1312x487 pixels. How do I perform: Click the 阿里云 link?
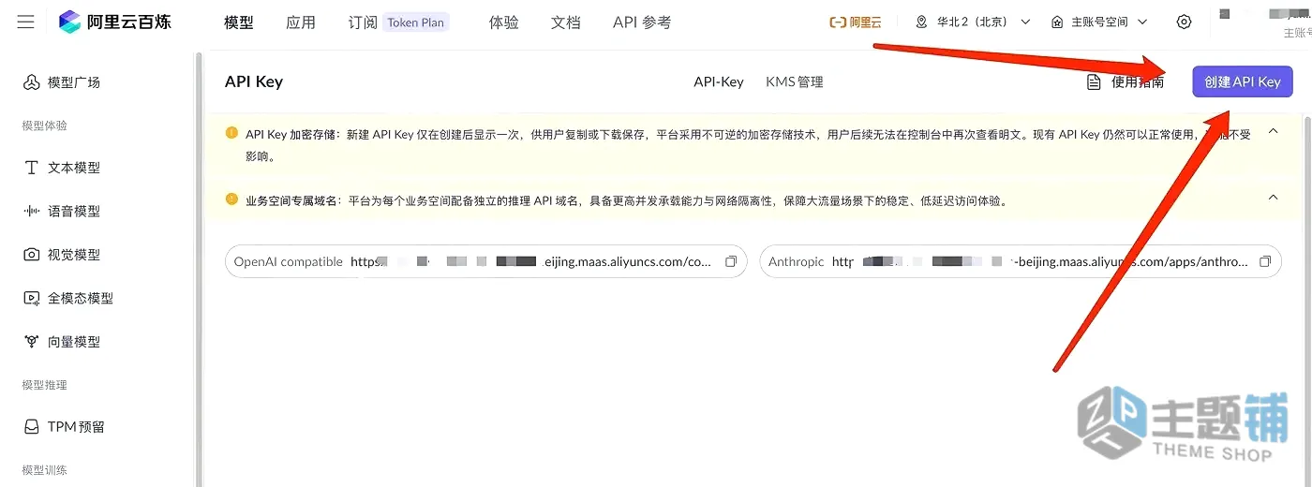click(x=856, y=22)
